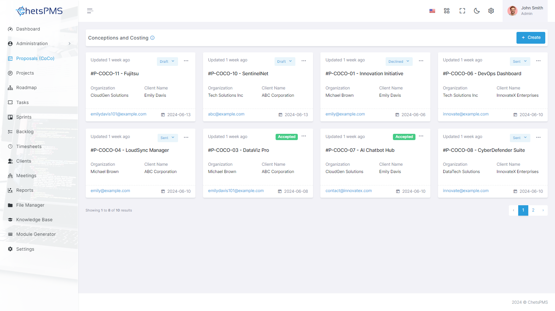Click innovate@example.com on DevOps Dashboard card
The image size is (555, 311).
(x=466, y=114)
